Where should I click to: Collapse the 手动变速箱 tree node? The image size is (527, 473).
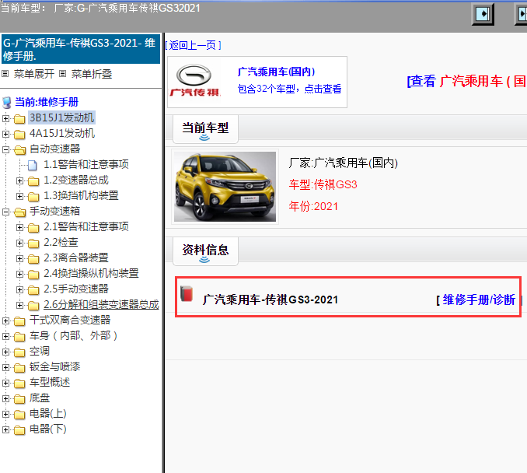click(x=5, y=212)
